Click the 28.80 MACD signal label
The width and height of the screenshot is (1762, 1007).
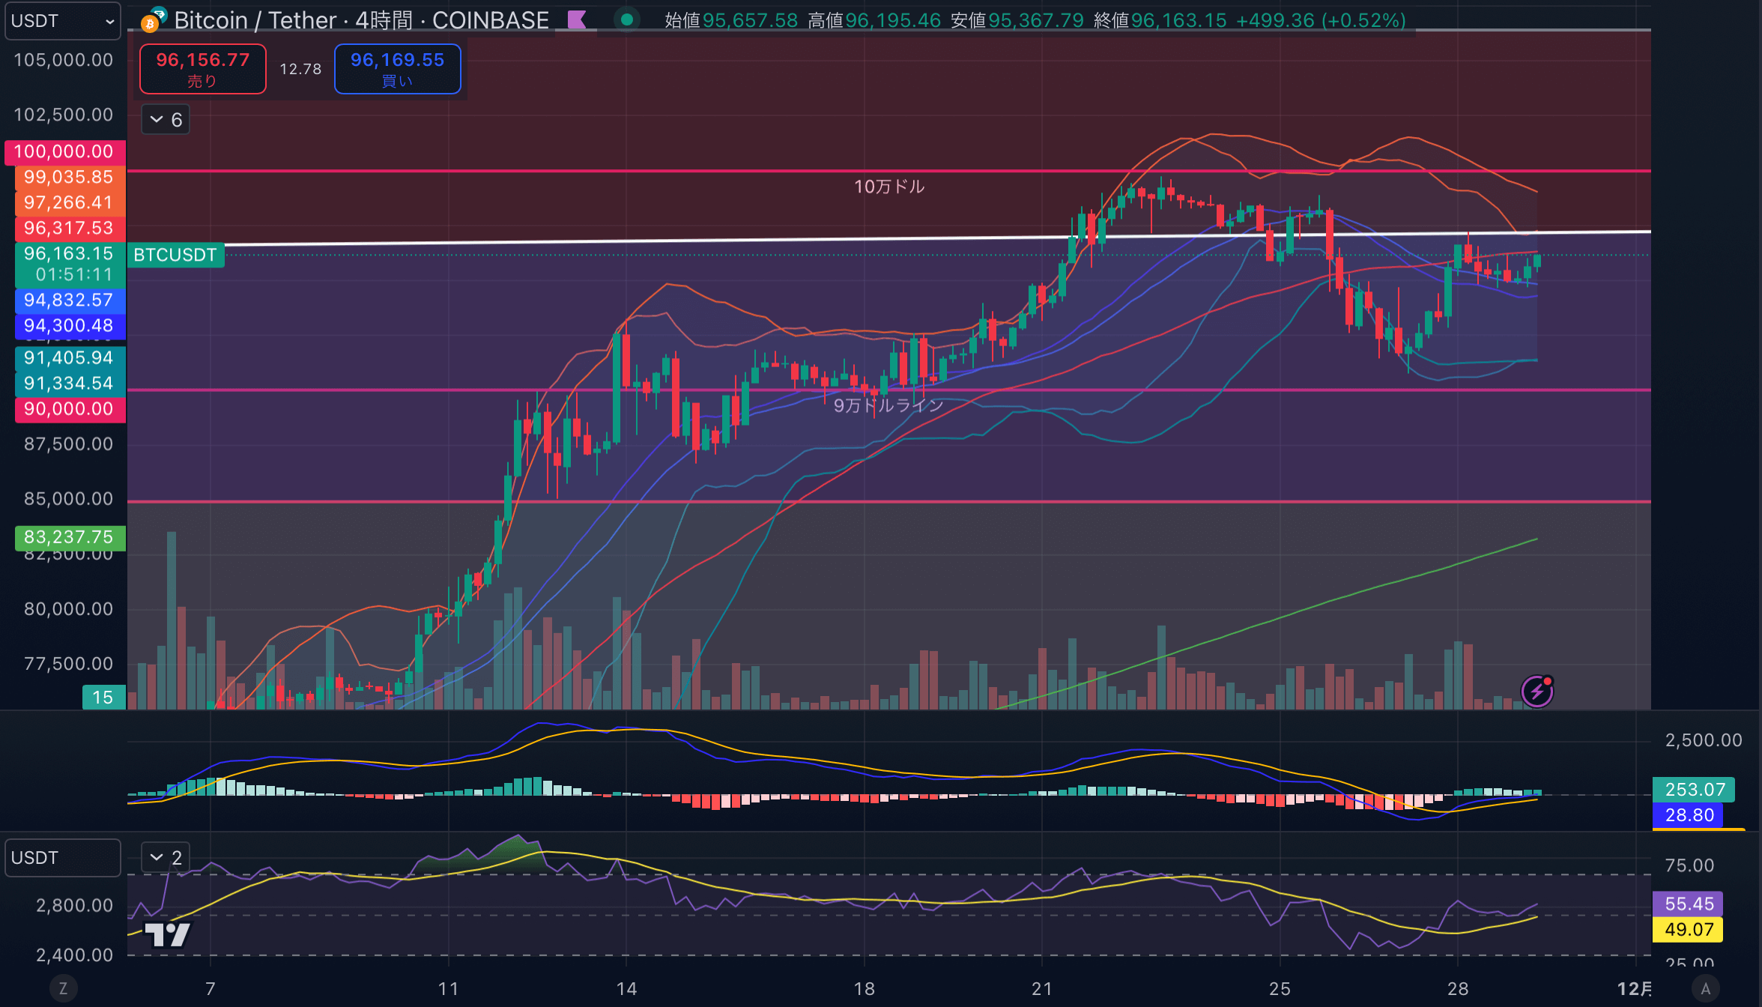tap(1689, 815)
